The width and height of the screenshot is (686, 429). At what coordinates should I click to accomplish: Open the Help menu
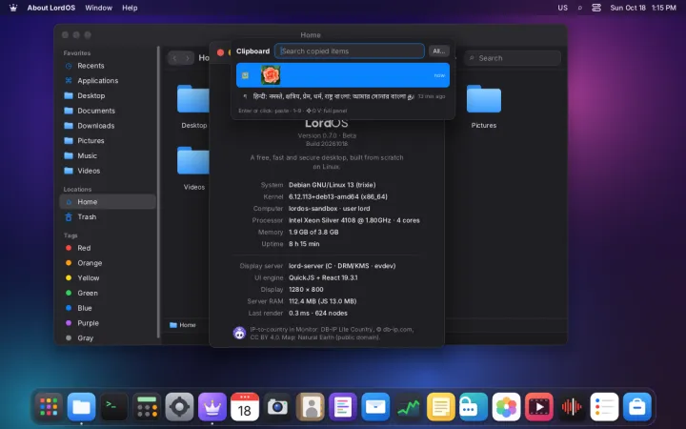130,8
